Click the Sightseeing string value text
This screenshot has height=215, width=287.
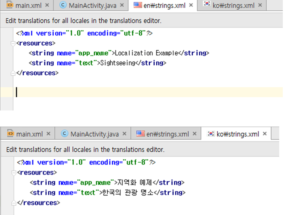(x=117, y=63)
